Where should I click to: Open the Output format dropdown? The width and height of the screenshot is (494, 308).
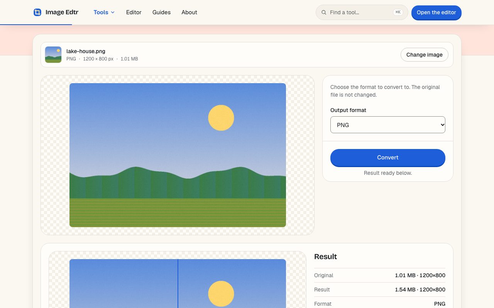pos(387,125)
